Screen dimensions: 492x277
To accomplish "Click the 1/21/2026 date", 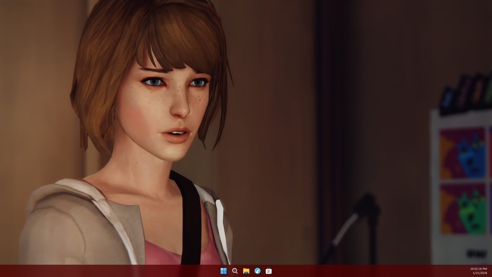I will 480,273.
